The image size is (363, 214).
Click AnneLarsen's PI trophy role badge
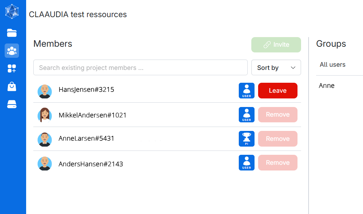pos(246,139)
